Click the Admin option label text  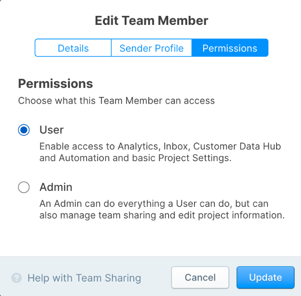point(56,187)
